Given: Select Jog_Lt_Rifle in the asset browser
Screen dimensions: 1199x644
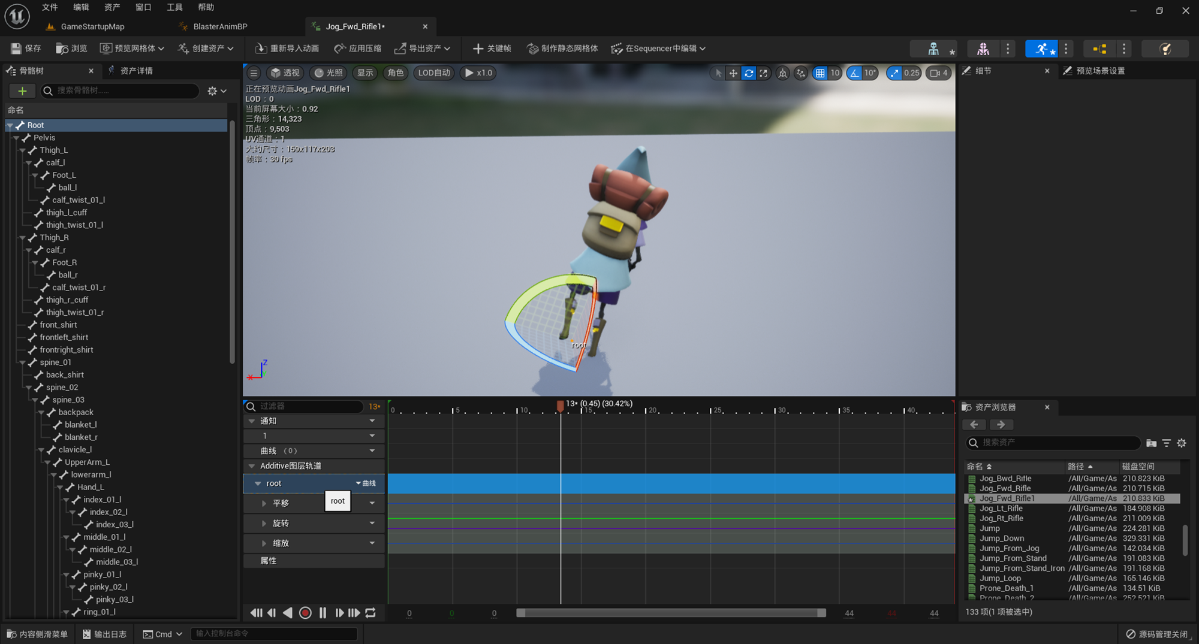Looking at the screenshot, I should [x=1001, y=509].
